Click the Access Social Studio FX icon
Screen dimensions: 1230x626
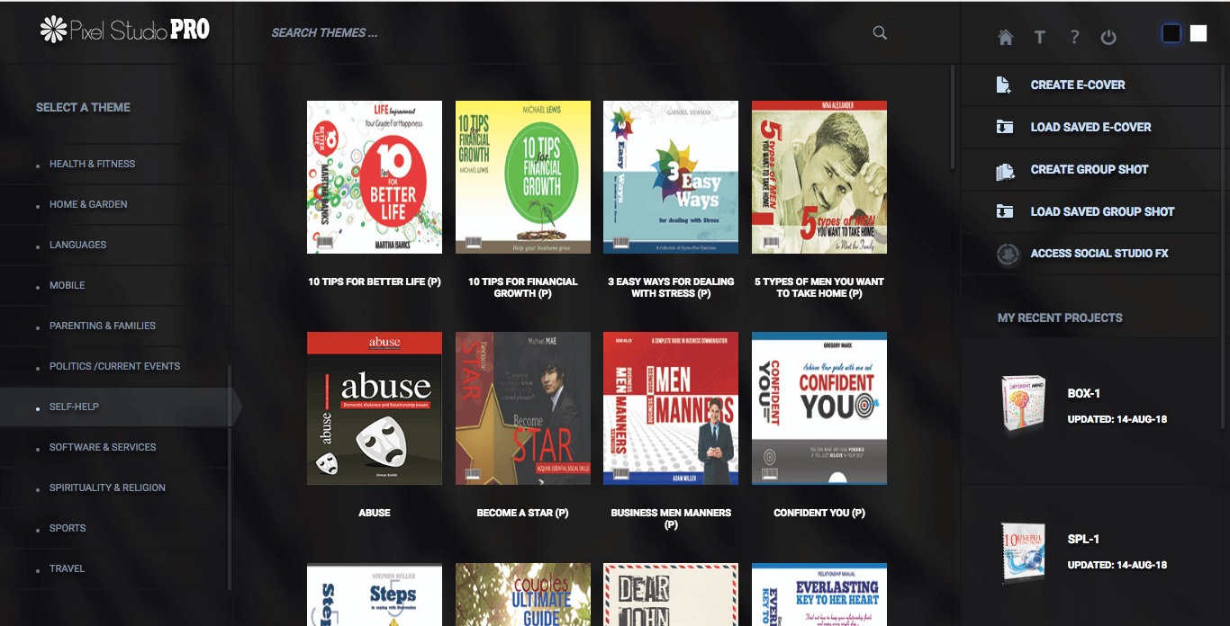coord(1008,254)
